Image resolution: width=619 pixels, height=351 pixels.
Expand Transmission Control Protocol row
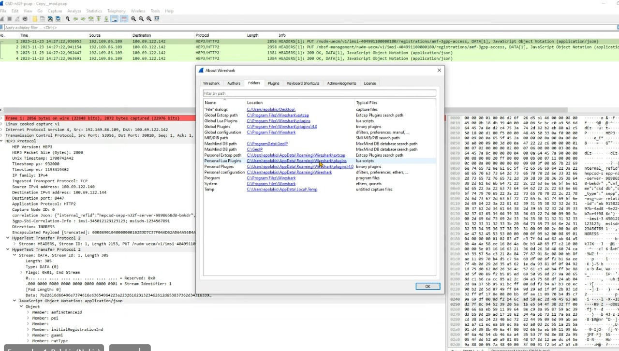pos(2,135)
